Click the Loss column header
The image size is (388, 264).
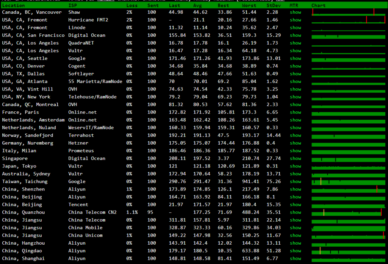pyautogui.click(x=132, y=5)
